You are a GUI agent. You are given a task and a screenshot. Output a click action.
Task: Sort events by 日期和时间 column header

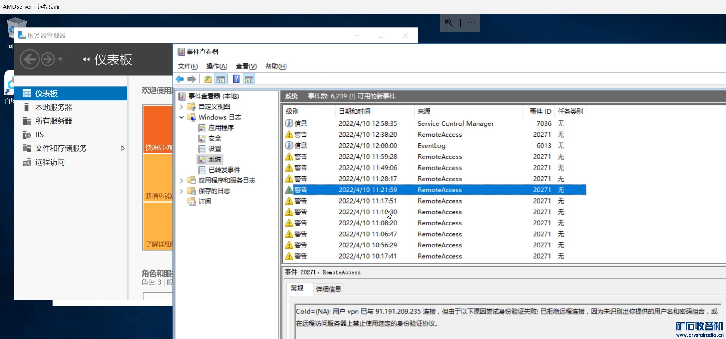pyautogui.click(x=354, y=111)
